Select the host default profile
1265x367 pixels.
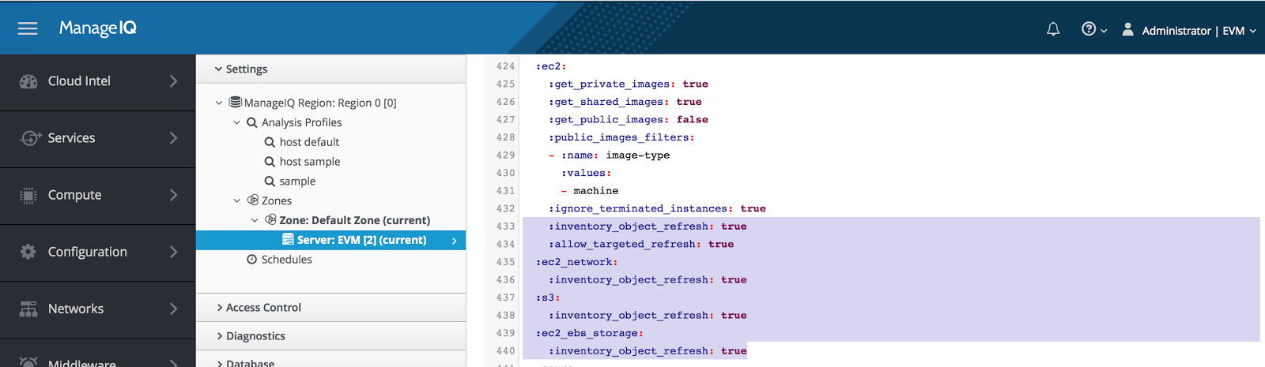coord(309,142)
